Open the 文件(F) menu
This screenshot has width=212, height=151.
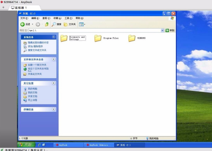(24, 18)
